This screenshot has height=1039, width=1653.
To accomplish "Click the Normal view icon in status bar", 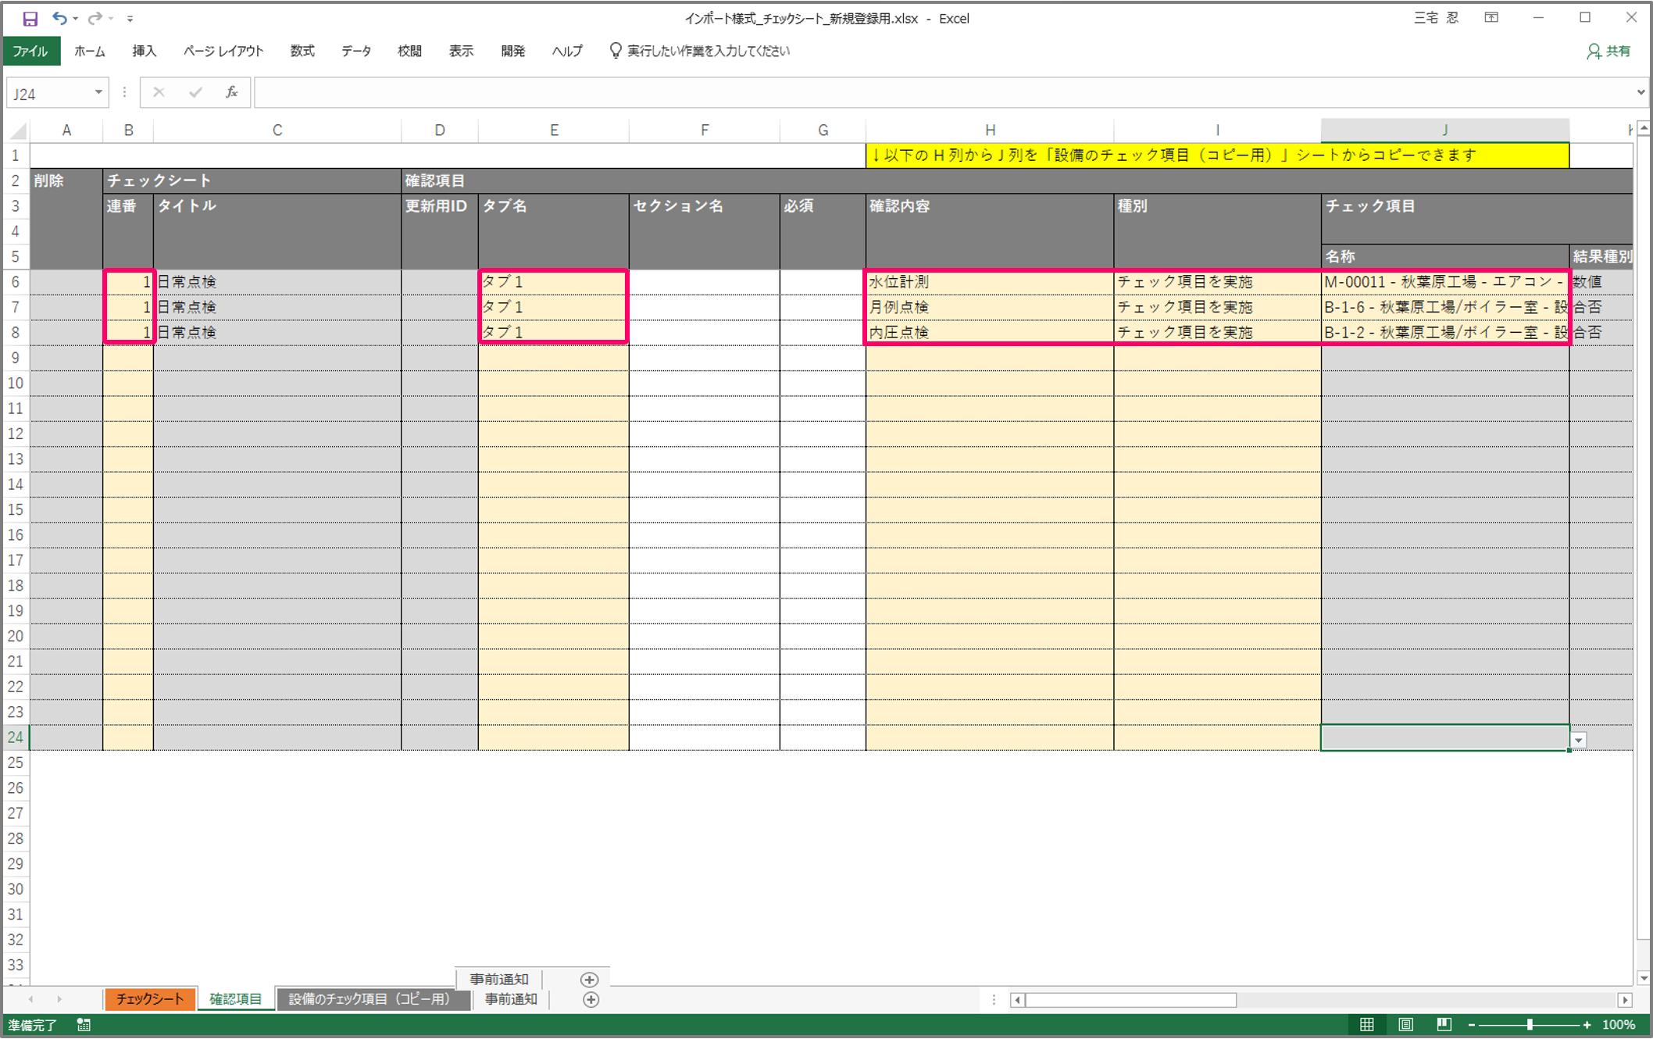I will pyautogui.click(x=1367, y=1025).
